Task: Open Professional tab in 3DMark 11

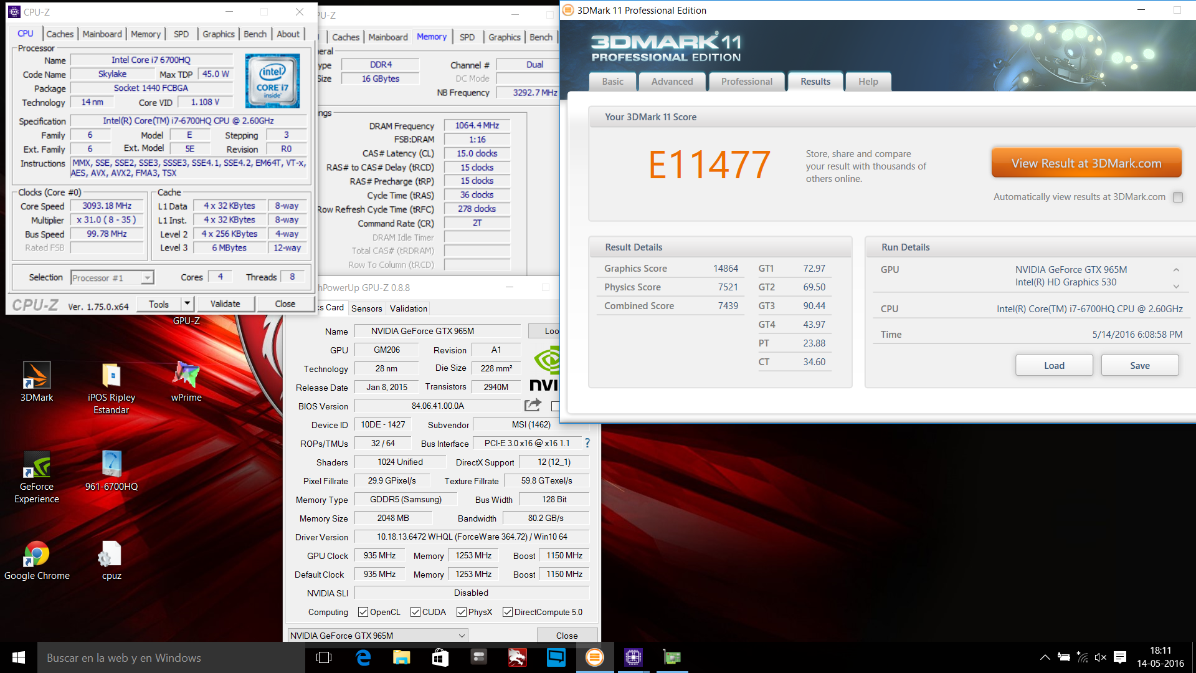Action: 746,82
